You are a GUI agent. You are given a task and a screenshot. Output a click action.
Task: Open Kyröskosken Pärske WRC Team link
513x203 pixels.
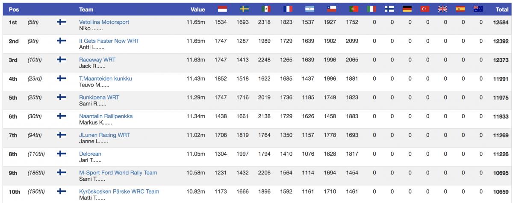pyautogui.click(x=119, y=191)
